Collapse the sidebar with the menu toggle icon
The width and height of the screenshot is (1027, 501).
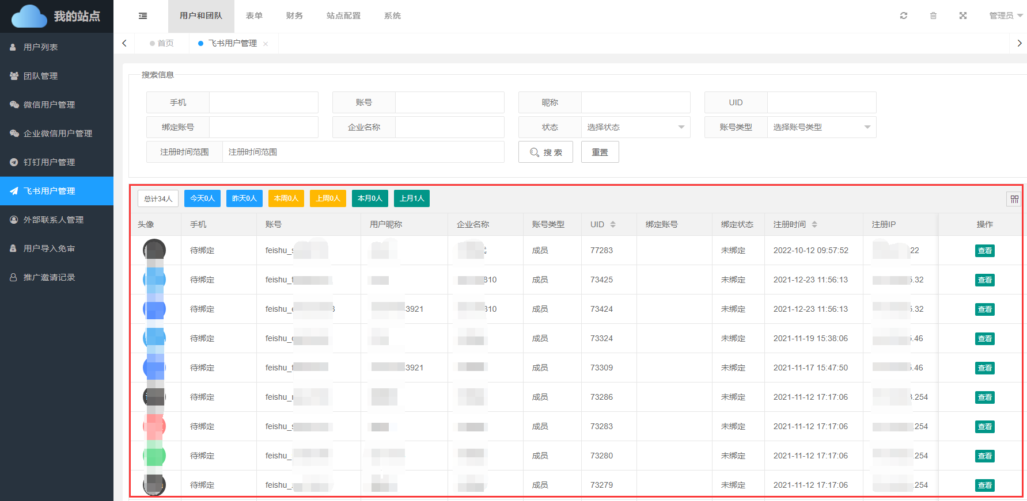[143, 16]
